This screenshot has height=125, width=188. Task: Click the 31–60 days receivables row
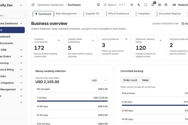click(x=72, y=107)
